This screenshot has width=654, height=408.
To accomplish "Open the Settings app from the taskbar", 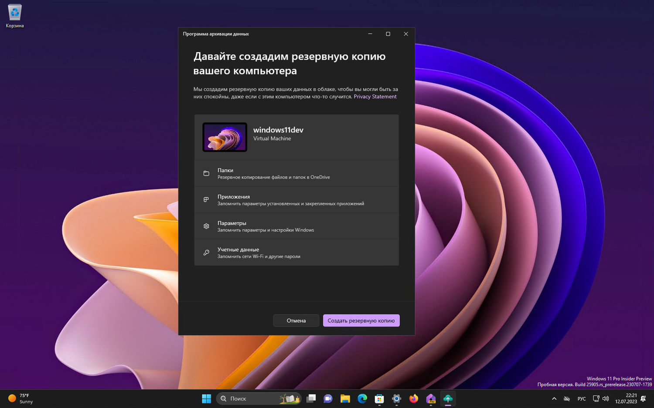I will coord(396,398).
